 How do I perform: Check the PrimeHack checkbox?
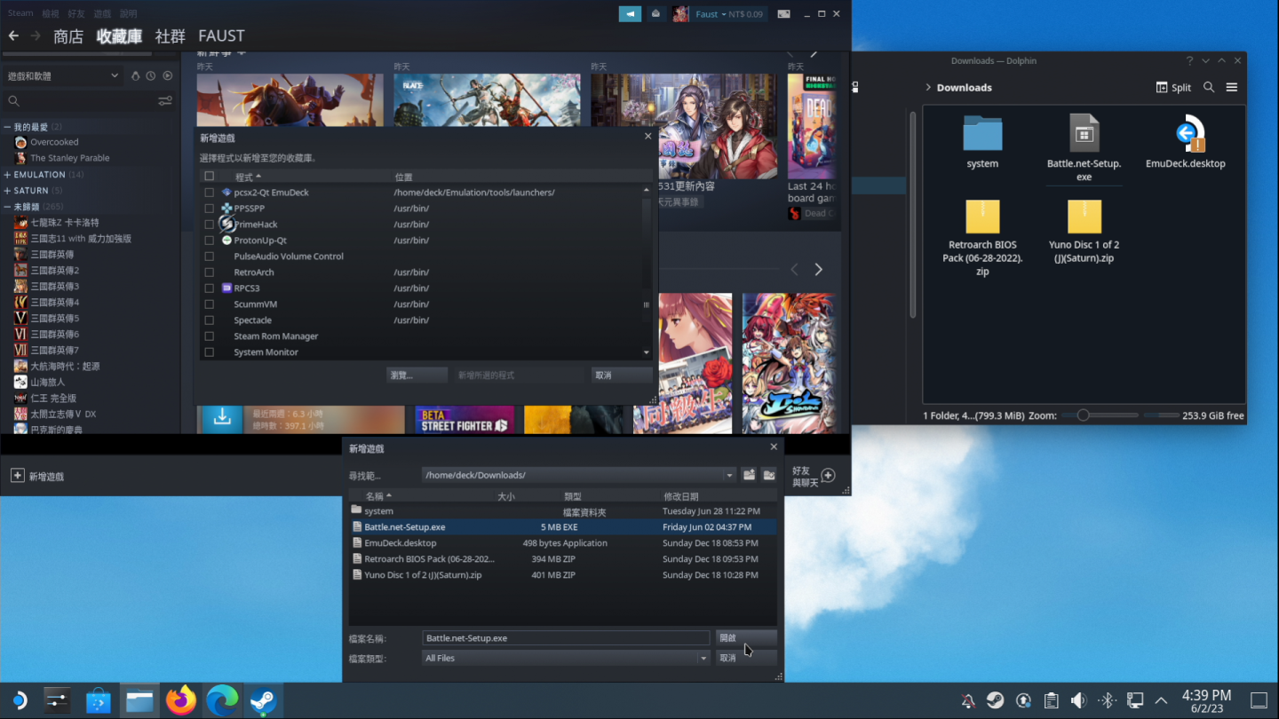(210, 224)
